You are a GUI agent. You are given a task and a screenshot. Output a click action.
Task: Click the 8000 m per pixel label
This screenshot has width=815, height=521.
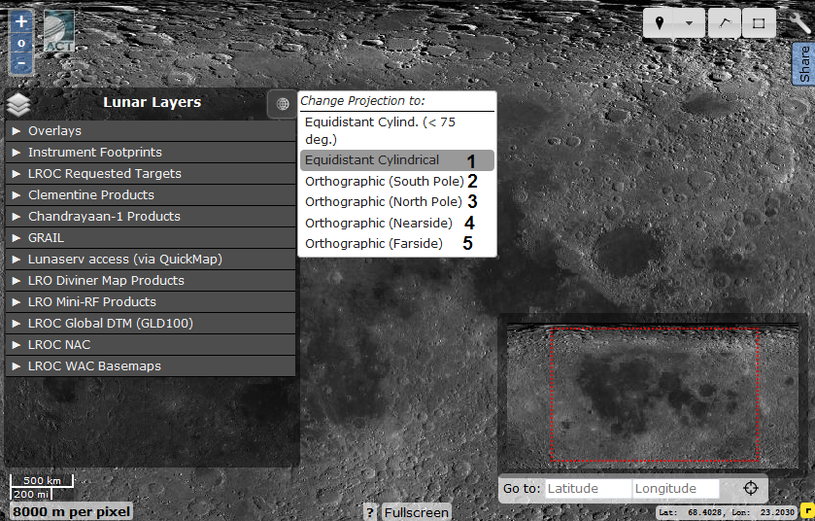click(x=71, y=511)
